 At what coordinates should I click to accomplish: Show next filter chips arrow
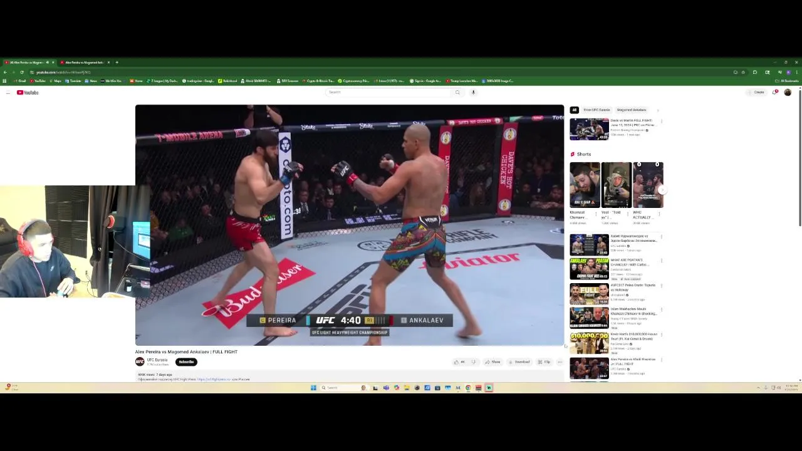659,110
